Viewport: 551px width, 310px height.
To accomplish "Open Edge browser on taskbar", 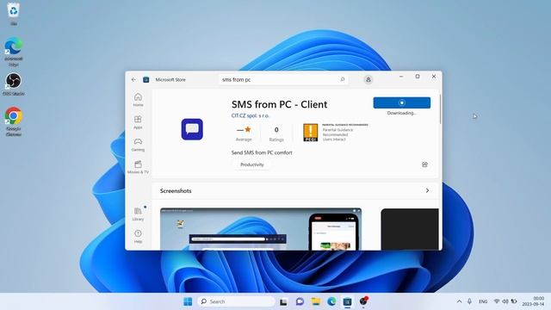I will tap(331, 301).
